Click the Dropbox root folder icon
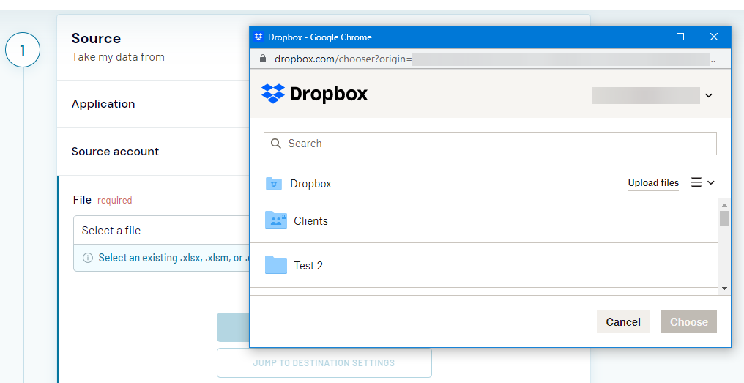 pos(274,184)
